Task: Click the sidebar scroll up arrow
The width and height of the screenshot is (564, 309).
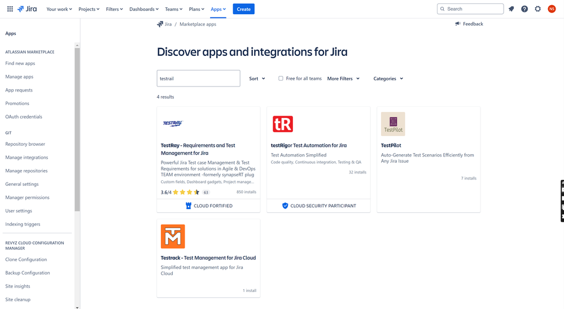Action: [77, 45]
